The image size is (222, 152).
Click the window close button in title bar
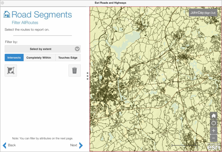pos(2,3)
